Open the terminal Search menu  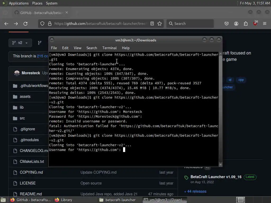coord(92,48)
